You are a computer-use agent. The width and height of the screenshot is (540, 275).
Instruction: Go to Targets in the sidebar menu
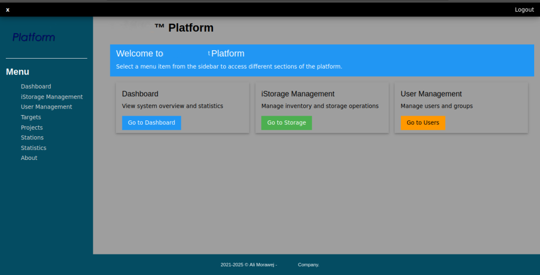coord(31,117)
